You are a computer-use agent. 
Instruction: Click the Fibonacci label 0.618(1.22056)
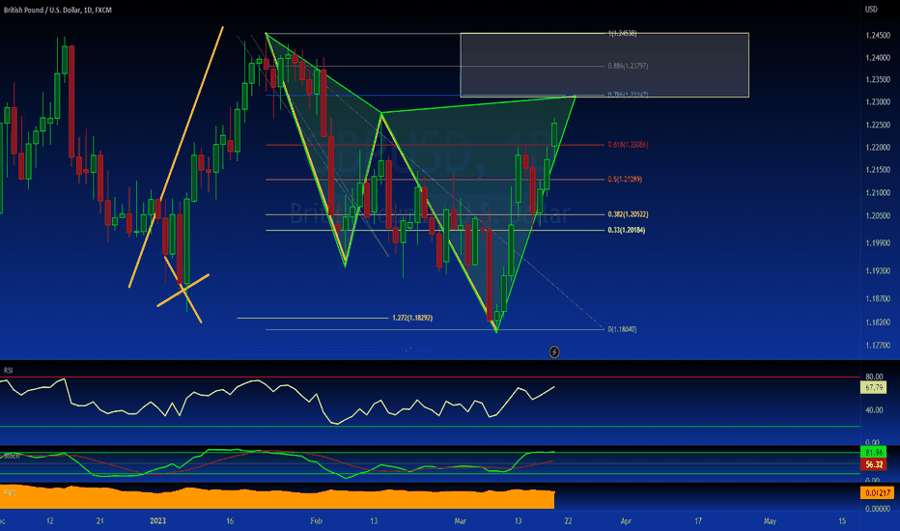click(x=628, y=145)
